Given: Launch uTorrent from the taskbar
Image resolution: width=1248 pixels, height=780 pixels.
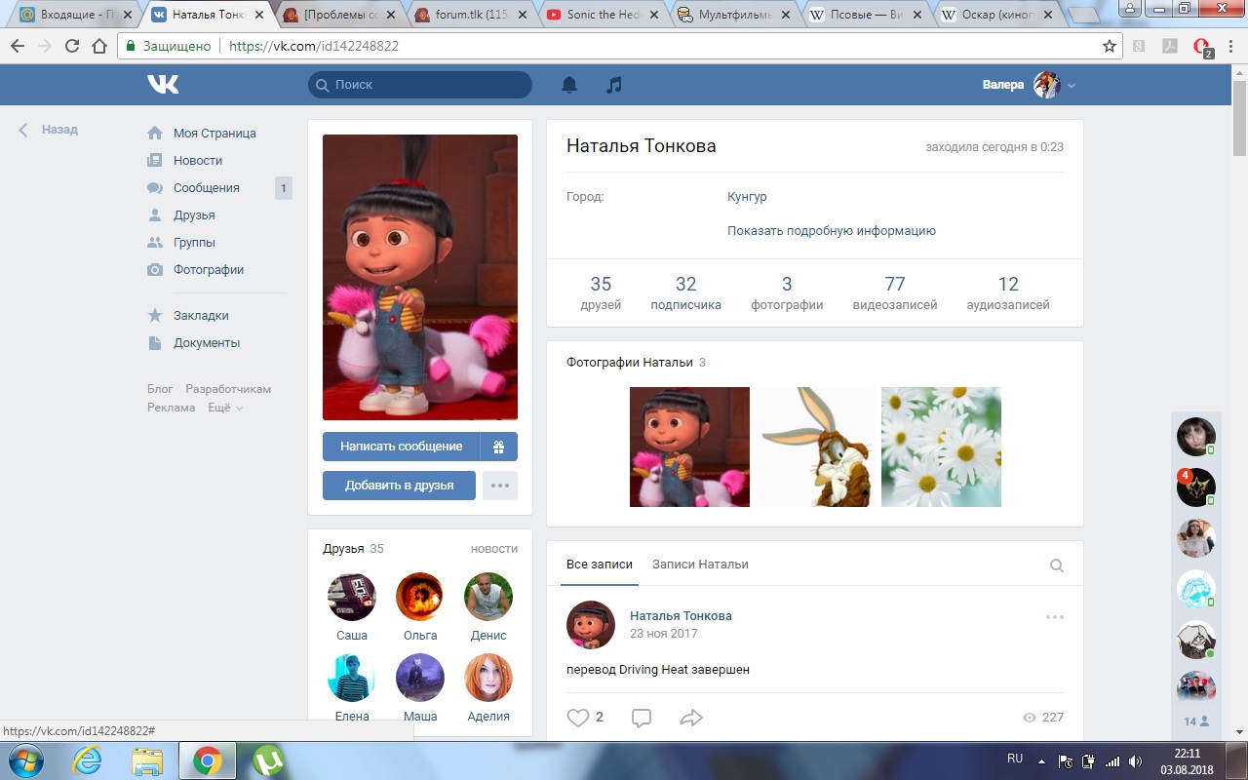Looking at the screenshot, I should (x=268, y=760).
